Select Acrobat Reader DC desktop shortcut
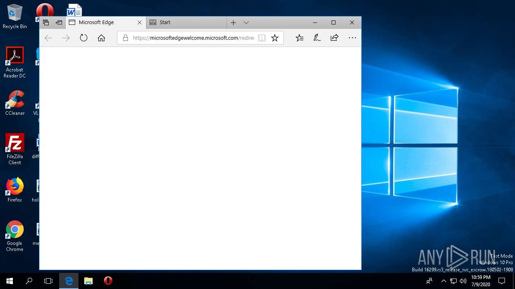The height and width of the screenshot is (289, 515). click(x=14, y=63)
